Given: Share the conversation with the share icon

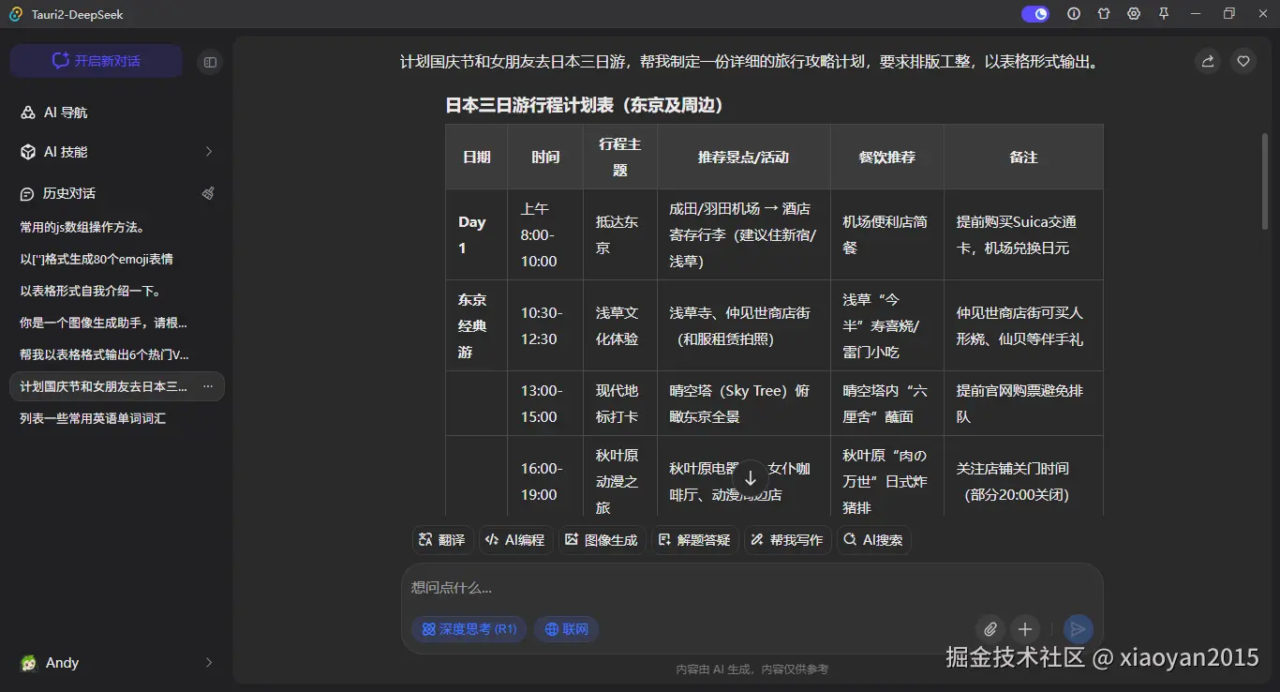Looking at the screenshot, I should coord(1207,60).
